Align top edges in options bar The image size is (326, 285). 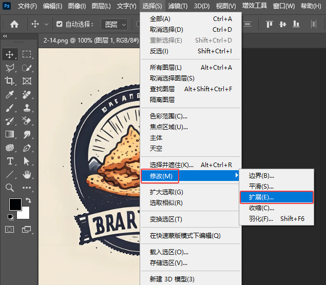click(x=269, y=24)
